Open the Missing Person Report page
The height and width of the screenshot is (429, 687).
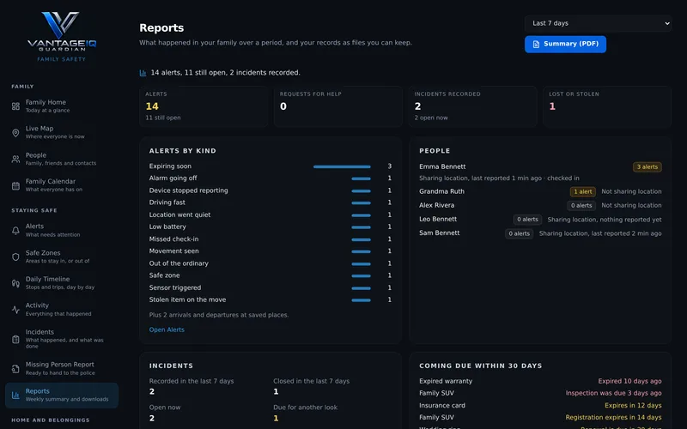coord(61,368)
